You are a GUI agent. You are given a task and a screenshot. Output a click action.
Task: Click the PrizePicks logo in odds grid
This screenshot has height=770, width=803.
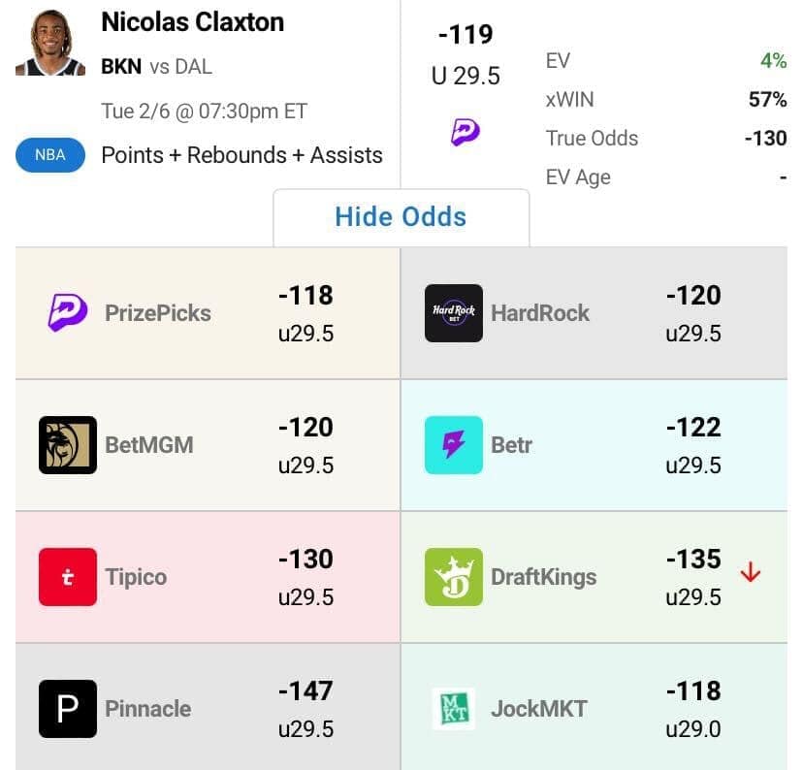point(68,313)
